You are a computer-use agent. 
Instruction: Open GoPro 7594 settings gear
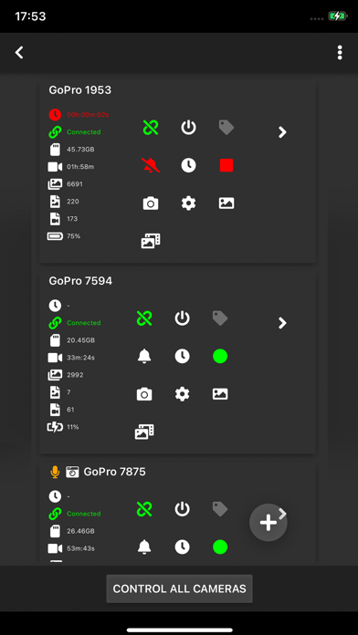[x=182, y=393]
